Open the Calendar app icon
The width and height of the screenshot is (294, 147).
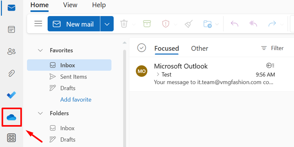tap(11, 30)
